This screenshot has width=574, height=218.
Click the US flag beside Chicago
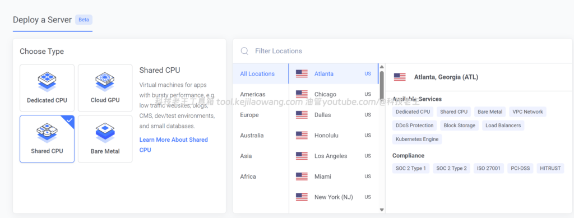click(302, 94)
